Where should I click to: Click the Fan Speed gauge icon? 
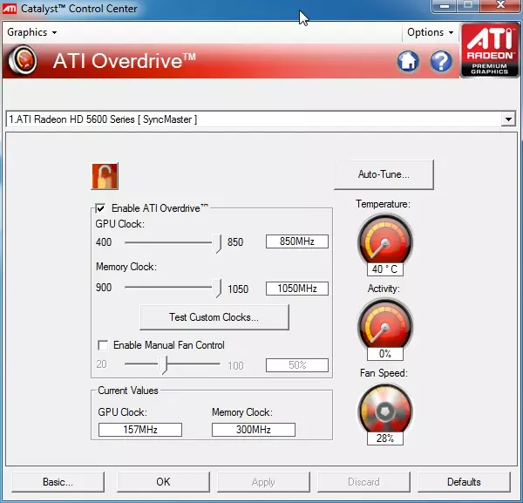click(384, 408)
